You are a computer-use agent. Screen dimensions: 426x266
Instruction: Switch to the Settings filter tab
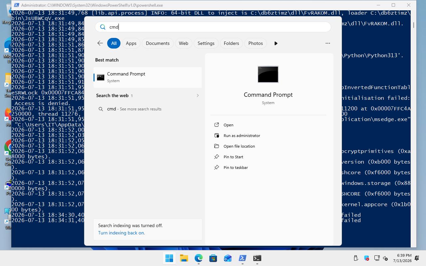coord(206,43)
